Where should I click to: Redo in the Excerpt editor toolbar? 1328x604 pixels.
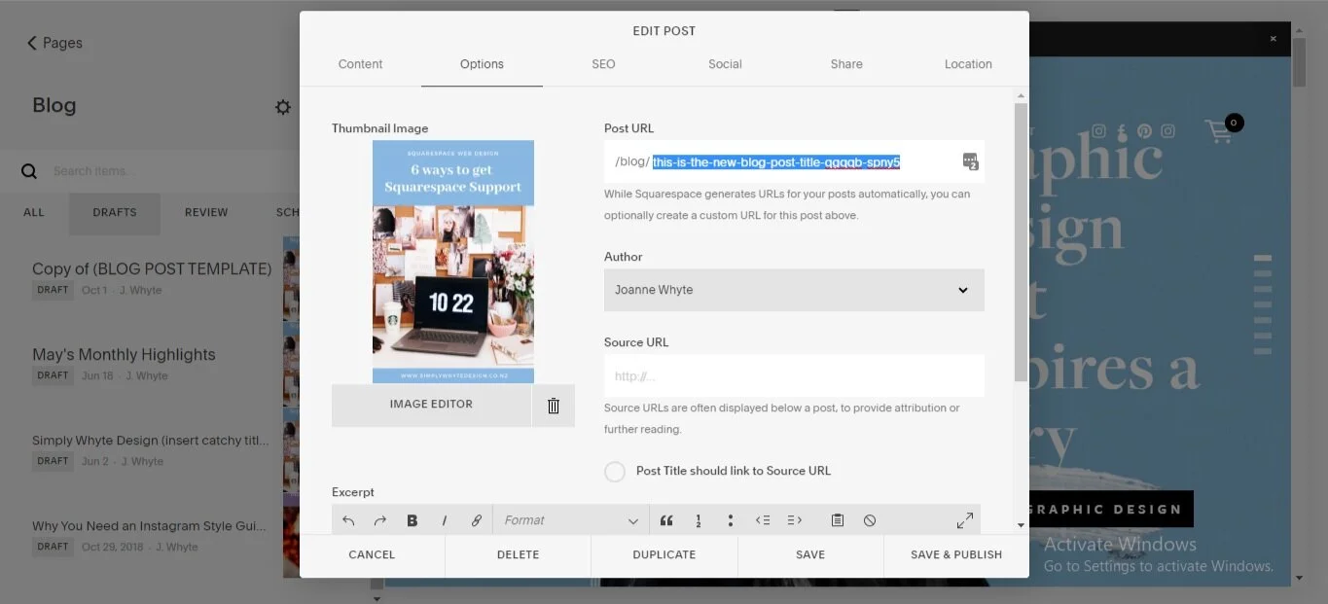(380, 520)
